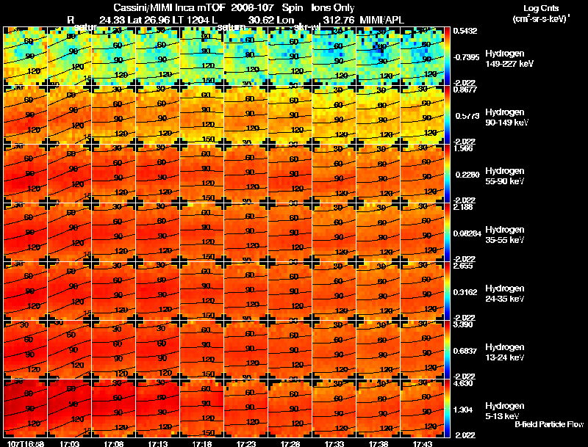Viewport: 588px width, 447px height.
Task: Open the 17:33 panel in Hydrogen 90-149 keV row
Action: (x=334, y=115)
